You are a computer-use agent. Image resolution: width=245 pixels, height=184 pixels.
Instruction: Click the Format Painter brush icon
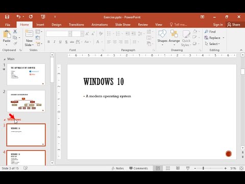coord(15,43)
